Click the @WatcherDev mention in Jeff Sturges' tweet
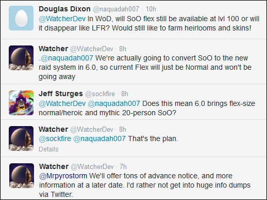 click(x=62, y=103)
